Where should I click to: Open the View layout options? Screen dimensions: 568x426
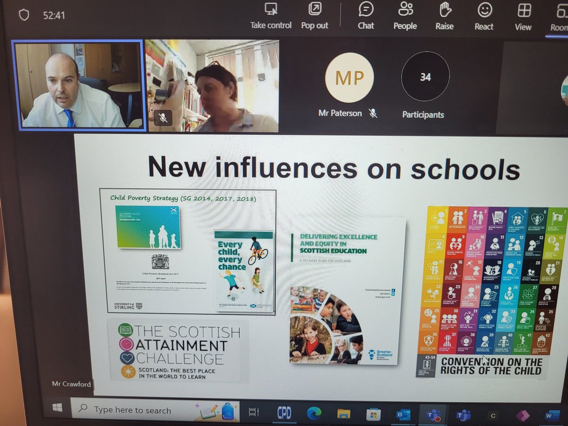523,17
